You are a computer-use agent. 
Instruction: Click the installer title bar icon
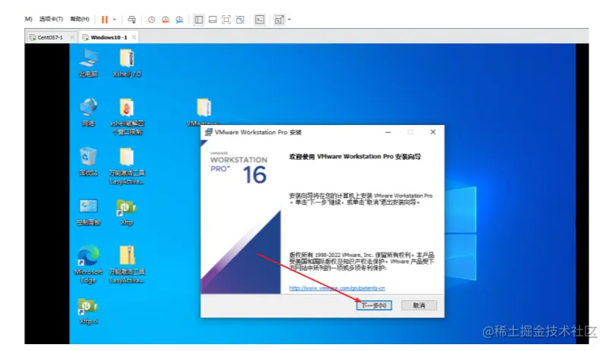pyautogui.click(x=209, y=132)
